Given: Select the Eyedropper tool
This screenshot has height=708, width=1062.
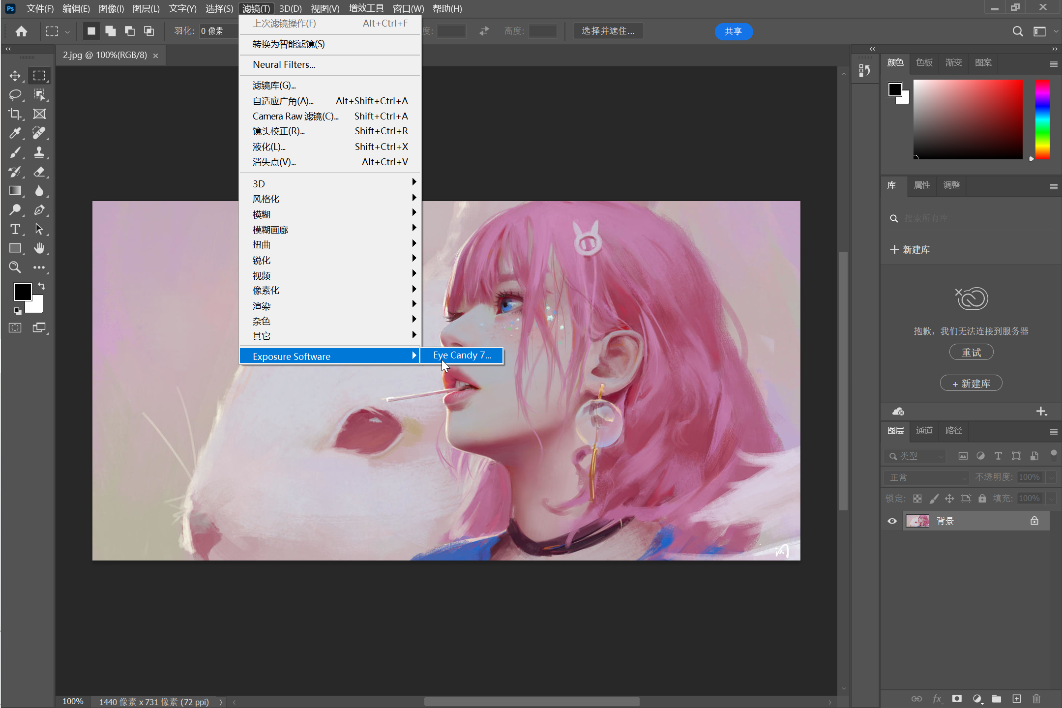Looking at the screenshot, I should point(15,133).
